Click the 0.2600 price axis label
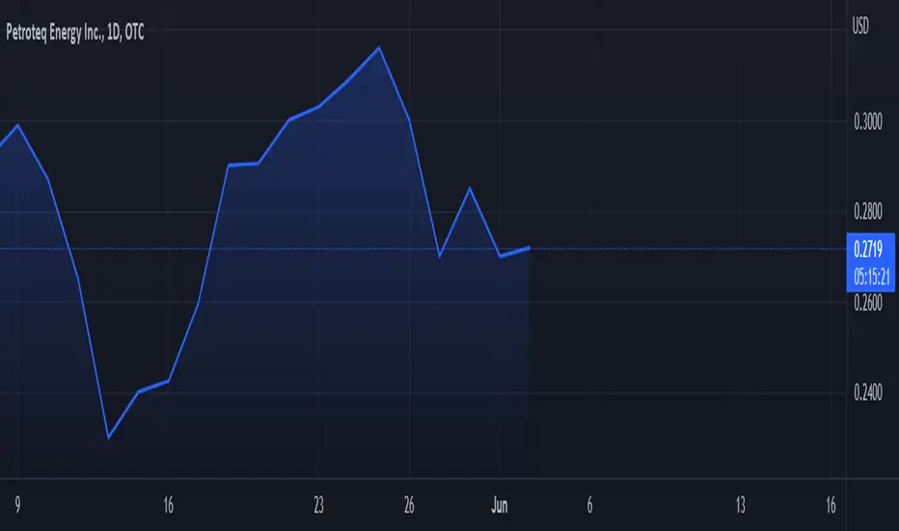The width and height of the screenshot is (899, 531). click(868, 302)
